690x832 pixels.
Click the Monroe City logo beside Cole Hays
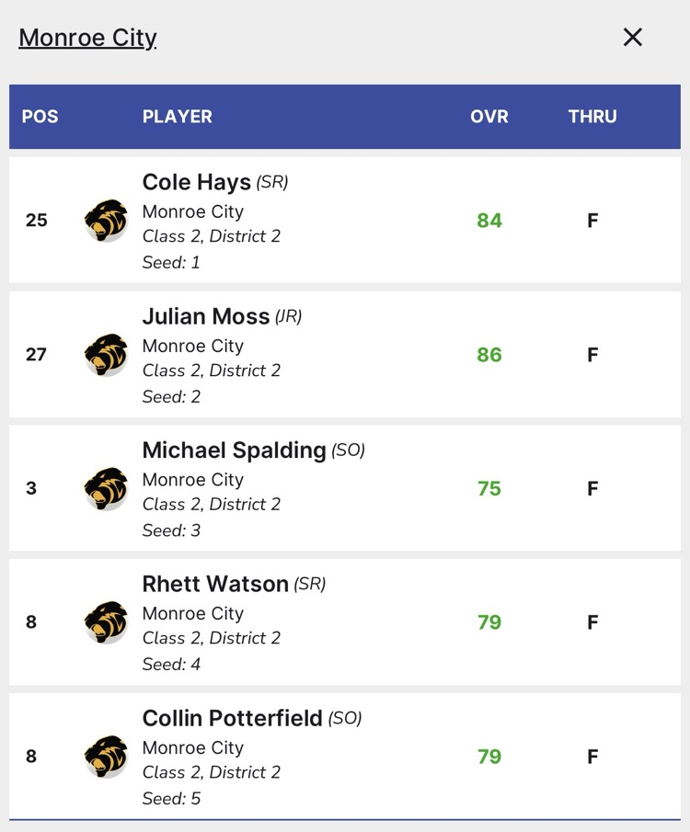[106, 221]
